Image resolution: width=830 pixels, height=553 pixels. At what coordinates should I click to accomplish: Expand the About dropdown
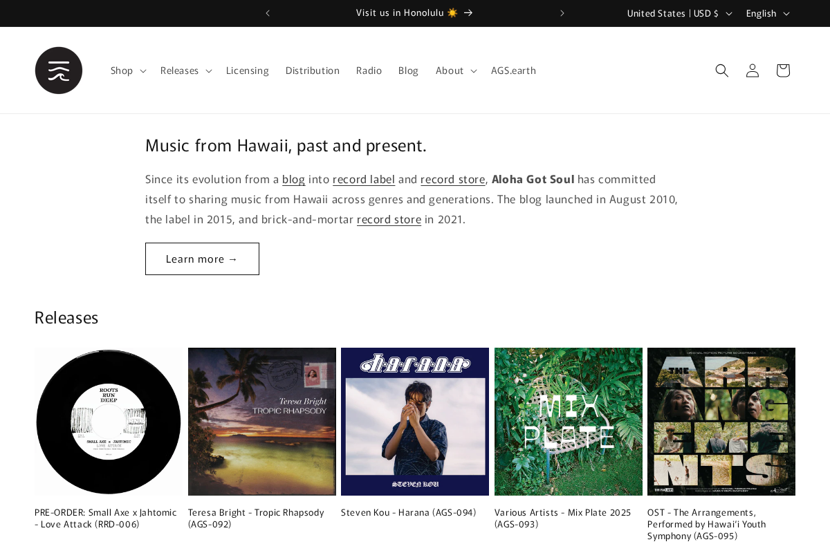pyautogui.click(x=454, y=70)
